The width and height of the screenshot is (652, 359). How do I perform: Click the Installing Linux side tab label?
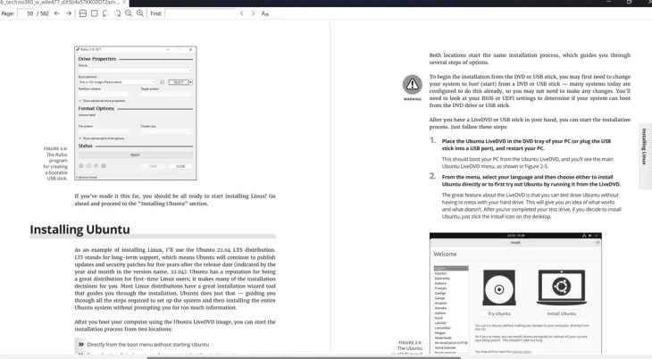(x=644, y=146)
